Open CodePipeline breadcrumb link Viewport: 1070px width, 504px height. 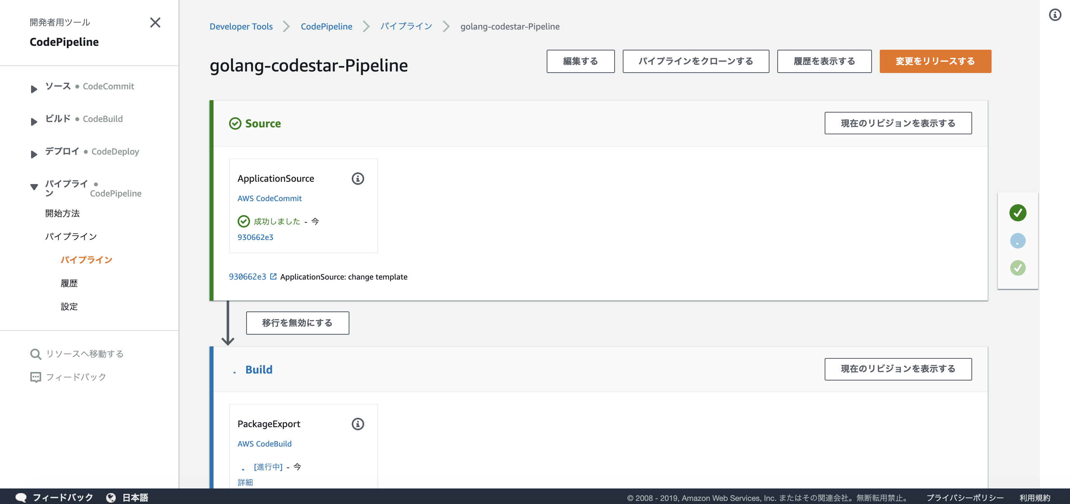(326, 26)
